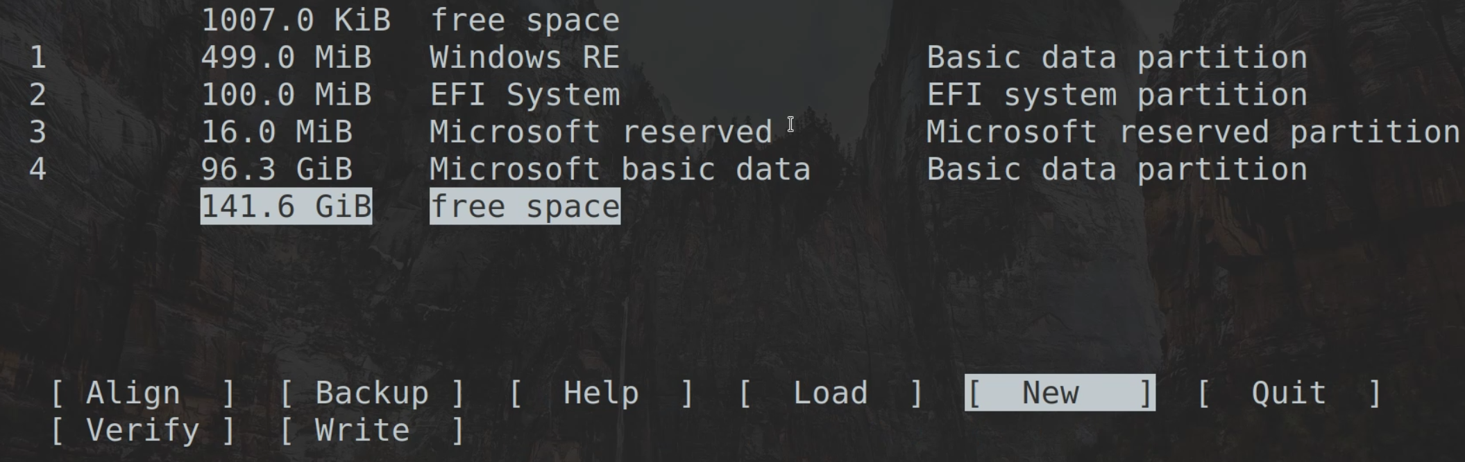Click the Microsoft reserved type label
1465x462 pixels.
tap(600, 132)
